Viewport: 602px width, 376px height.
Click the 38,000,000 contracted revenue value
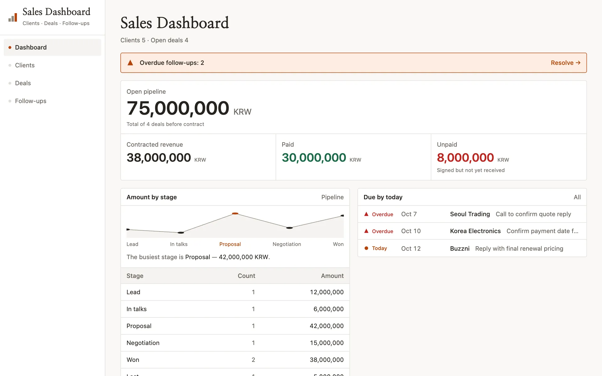coord(159,158)
